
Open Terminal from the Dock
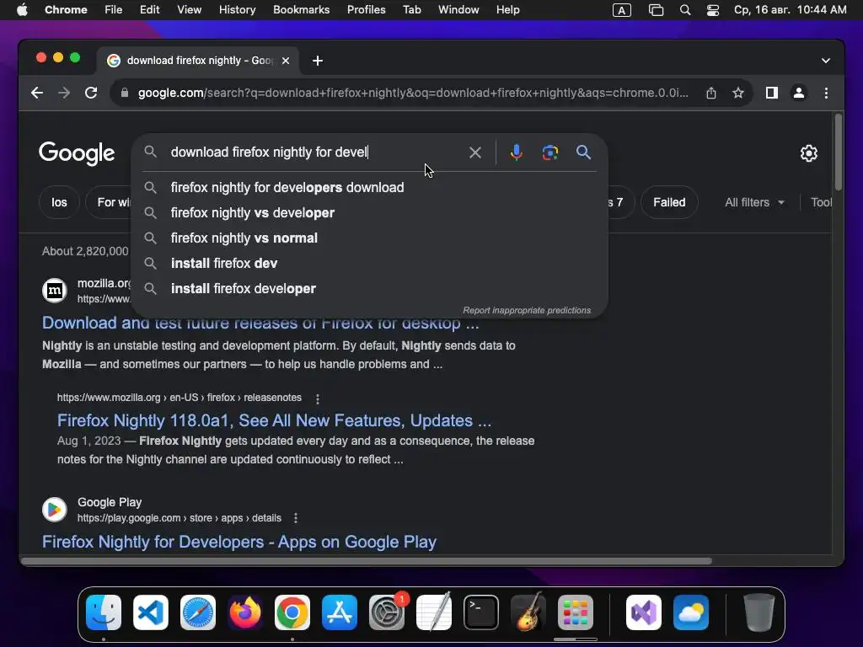click(481, 612)
